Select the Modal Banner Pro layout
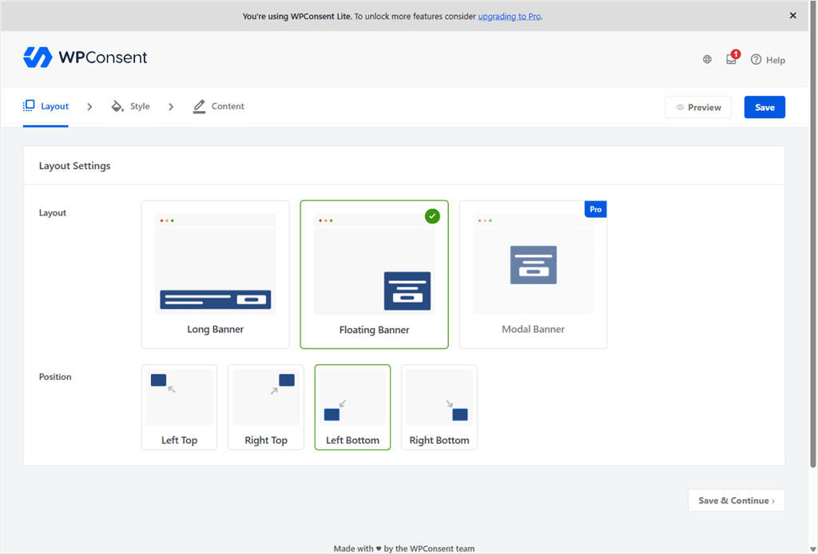The width and height of the screenshot is (818, 554). 533,275
